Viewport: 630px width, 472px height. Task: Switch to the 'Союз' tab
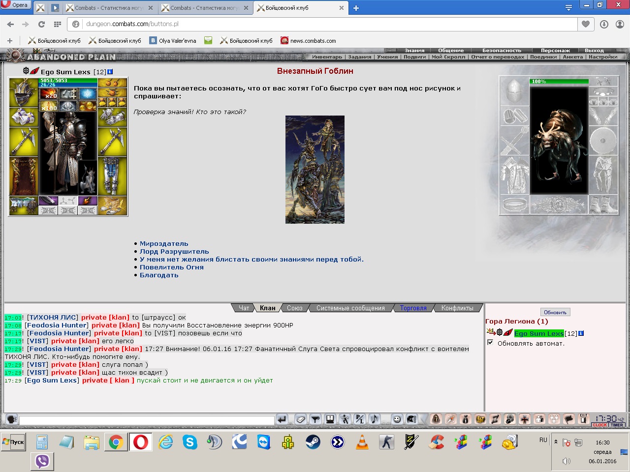point(295,308)
